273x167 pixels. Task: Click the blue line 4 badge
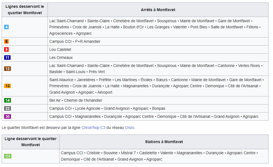pyautogui.click(x=6, y=27)
